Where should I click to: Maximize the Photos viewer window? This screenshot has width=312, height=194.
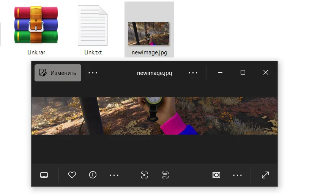tap(243, 72)
